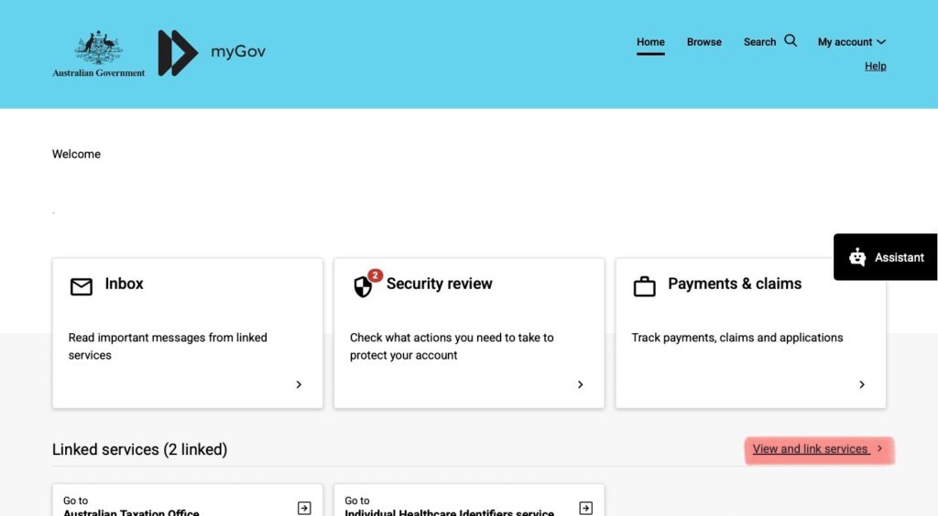Go to Australian Taxation Office service
The width and height of the screenshot is (938, 516).
pos(187,501)
